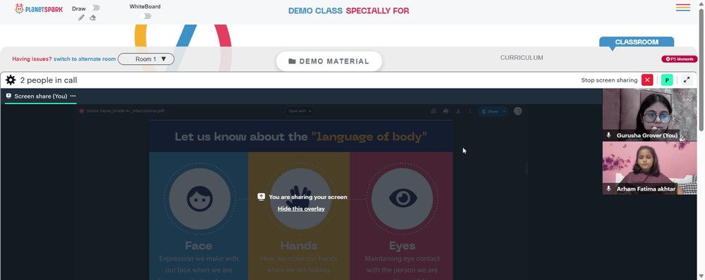The image size is (705, 280).
Task: Click Arham Fatima akhtar video thumbnail
Action: [x=650, y=168]
